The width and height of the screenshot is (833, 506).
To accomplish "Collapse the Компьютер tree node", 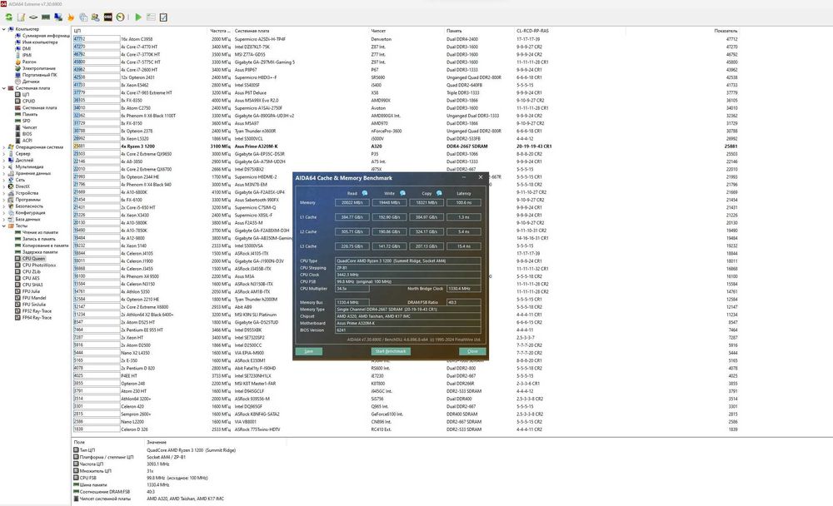I will 3,29.
